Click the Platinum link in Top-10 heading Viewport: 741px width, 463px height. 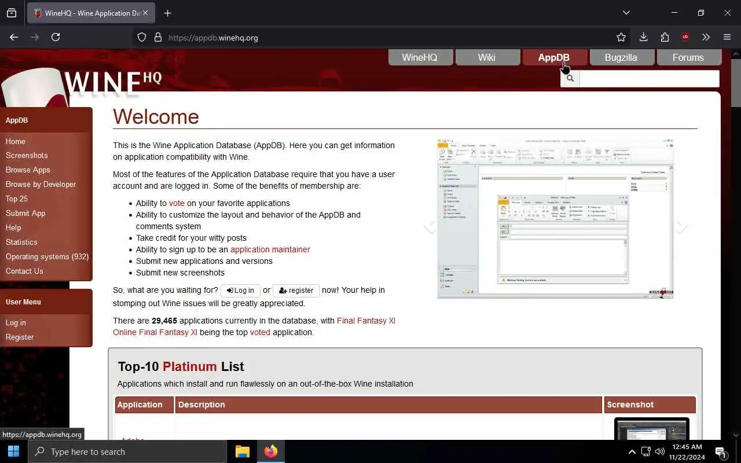click(x=189, y=366)
